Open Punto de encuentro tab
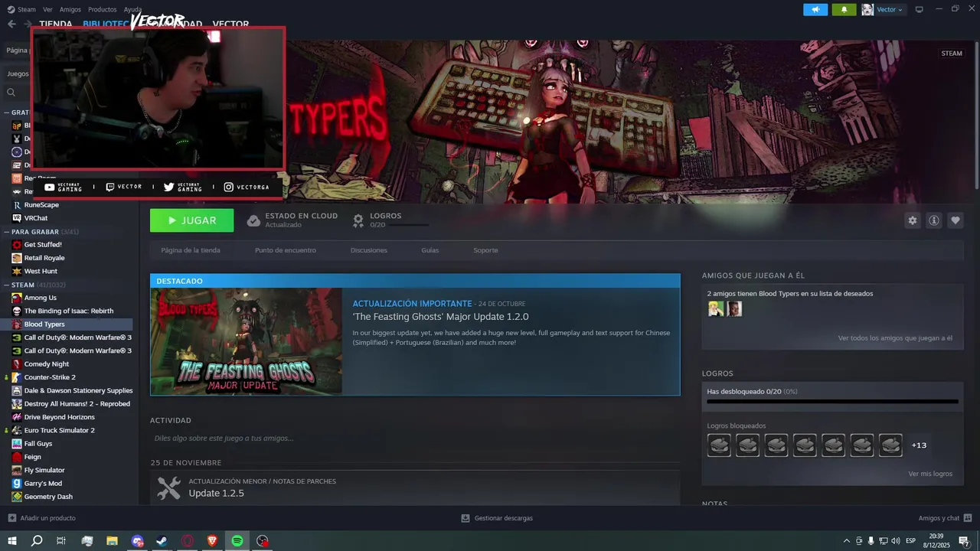 [286, 250]
